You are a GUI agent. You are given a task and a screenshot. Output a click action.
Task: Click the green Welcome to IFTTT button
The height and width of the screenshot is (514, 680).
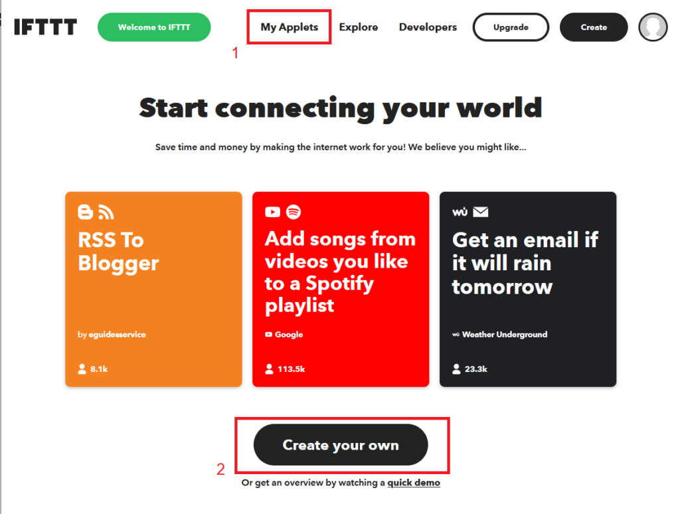click(154, 27)
